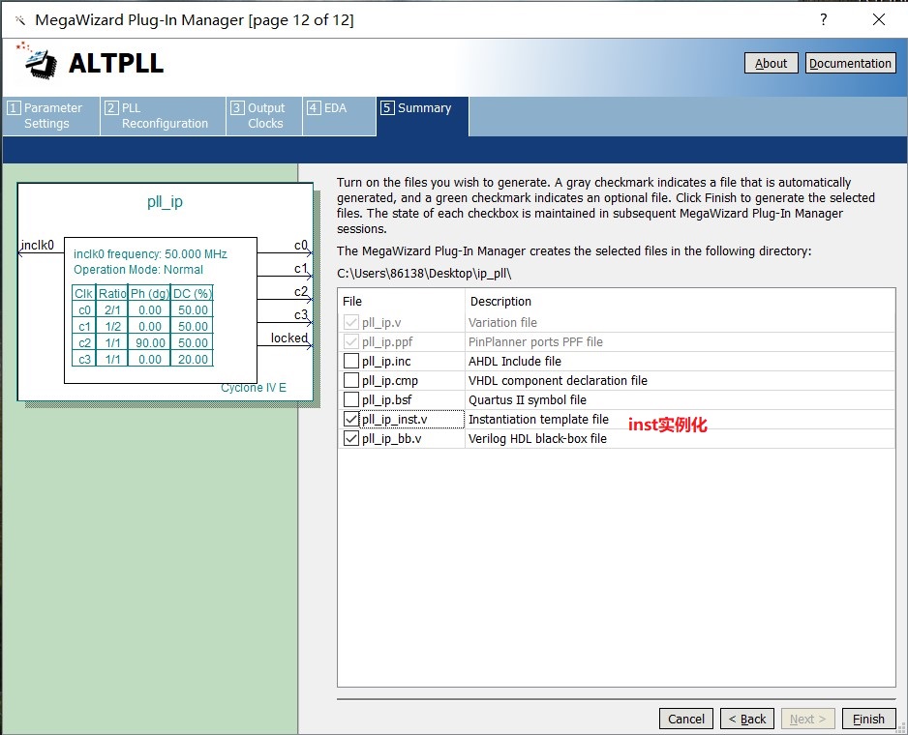Switch to the PLL Reconfiguration tab
Screen dimensions: 908x735
(x=164, y=116)
